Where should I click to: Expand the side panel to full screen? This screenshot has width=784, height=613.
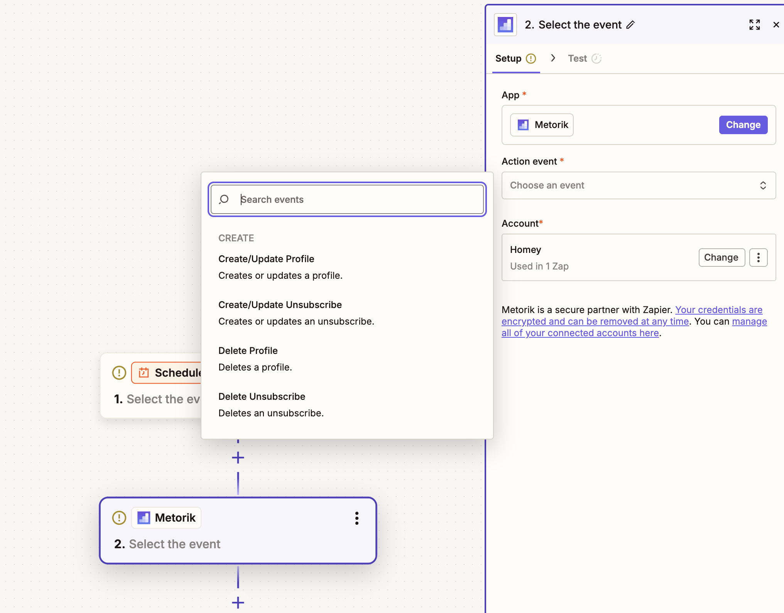(x=755, y=25)
